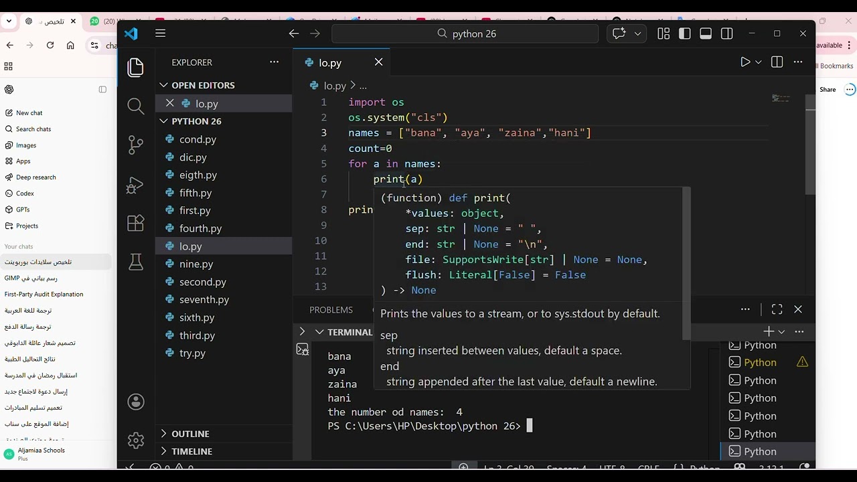The width and height of the screenshot is (857, 482).
Task: Click code line 'names = ["bana"...'
Action: click(469, 133)
